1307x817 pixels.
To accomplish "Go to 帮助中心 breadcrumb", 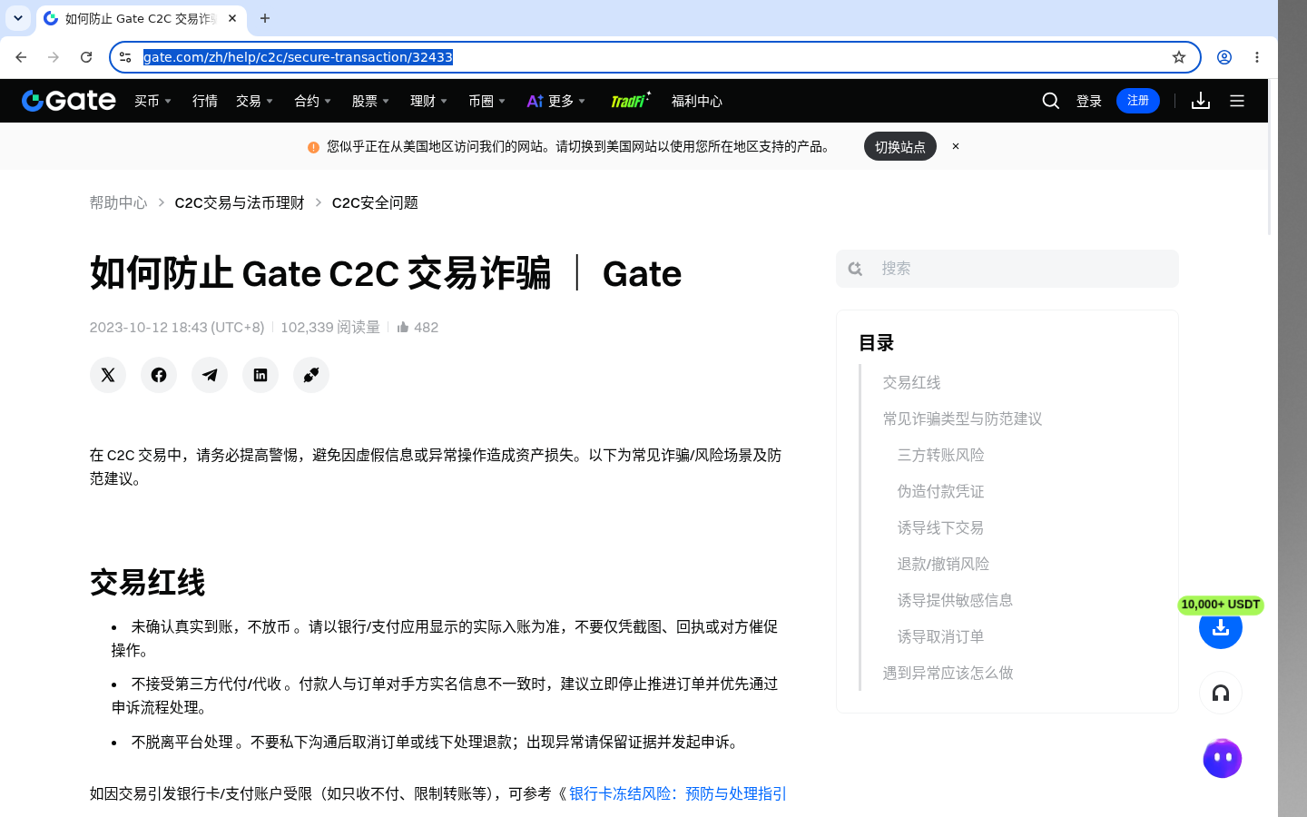I will (118, 202).
